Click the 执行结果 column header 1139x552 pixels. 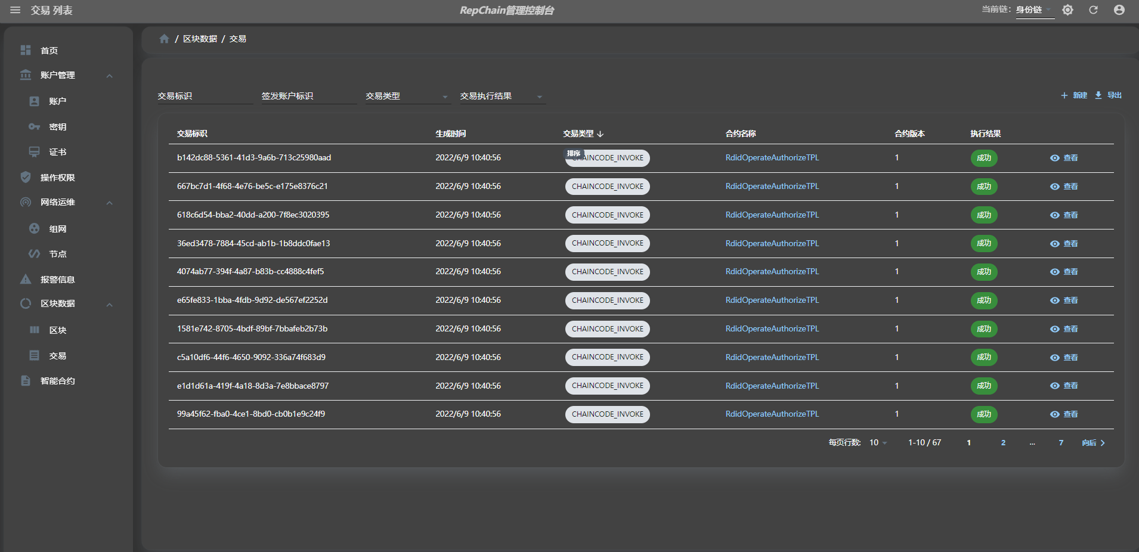point(985,134)
